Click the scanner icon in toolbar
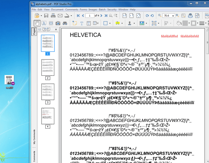Screen dimensions: 209x163 coord(67,16)
